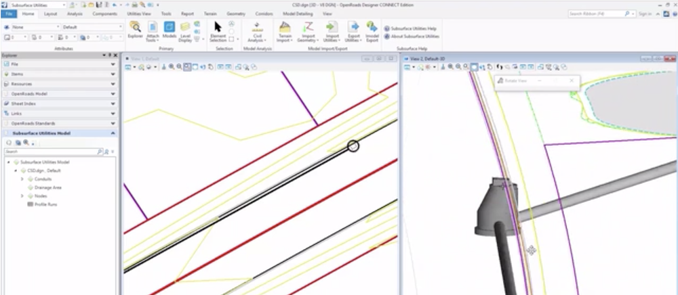Switch to the Model Detailing ribbon tab
678x295 pixels.
tap(298, 14)
